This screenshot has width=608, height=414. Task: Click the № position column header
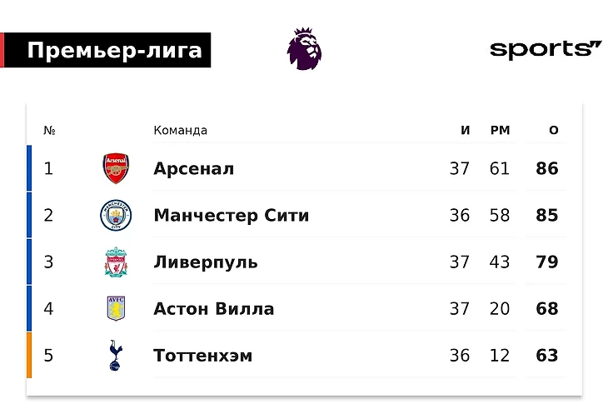(x=49, y=130)
